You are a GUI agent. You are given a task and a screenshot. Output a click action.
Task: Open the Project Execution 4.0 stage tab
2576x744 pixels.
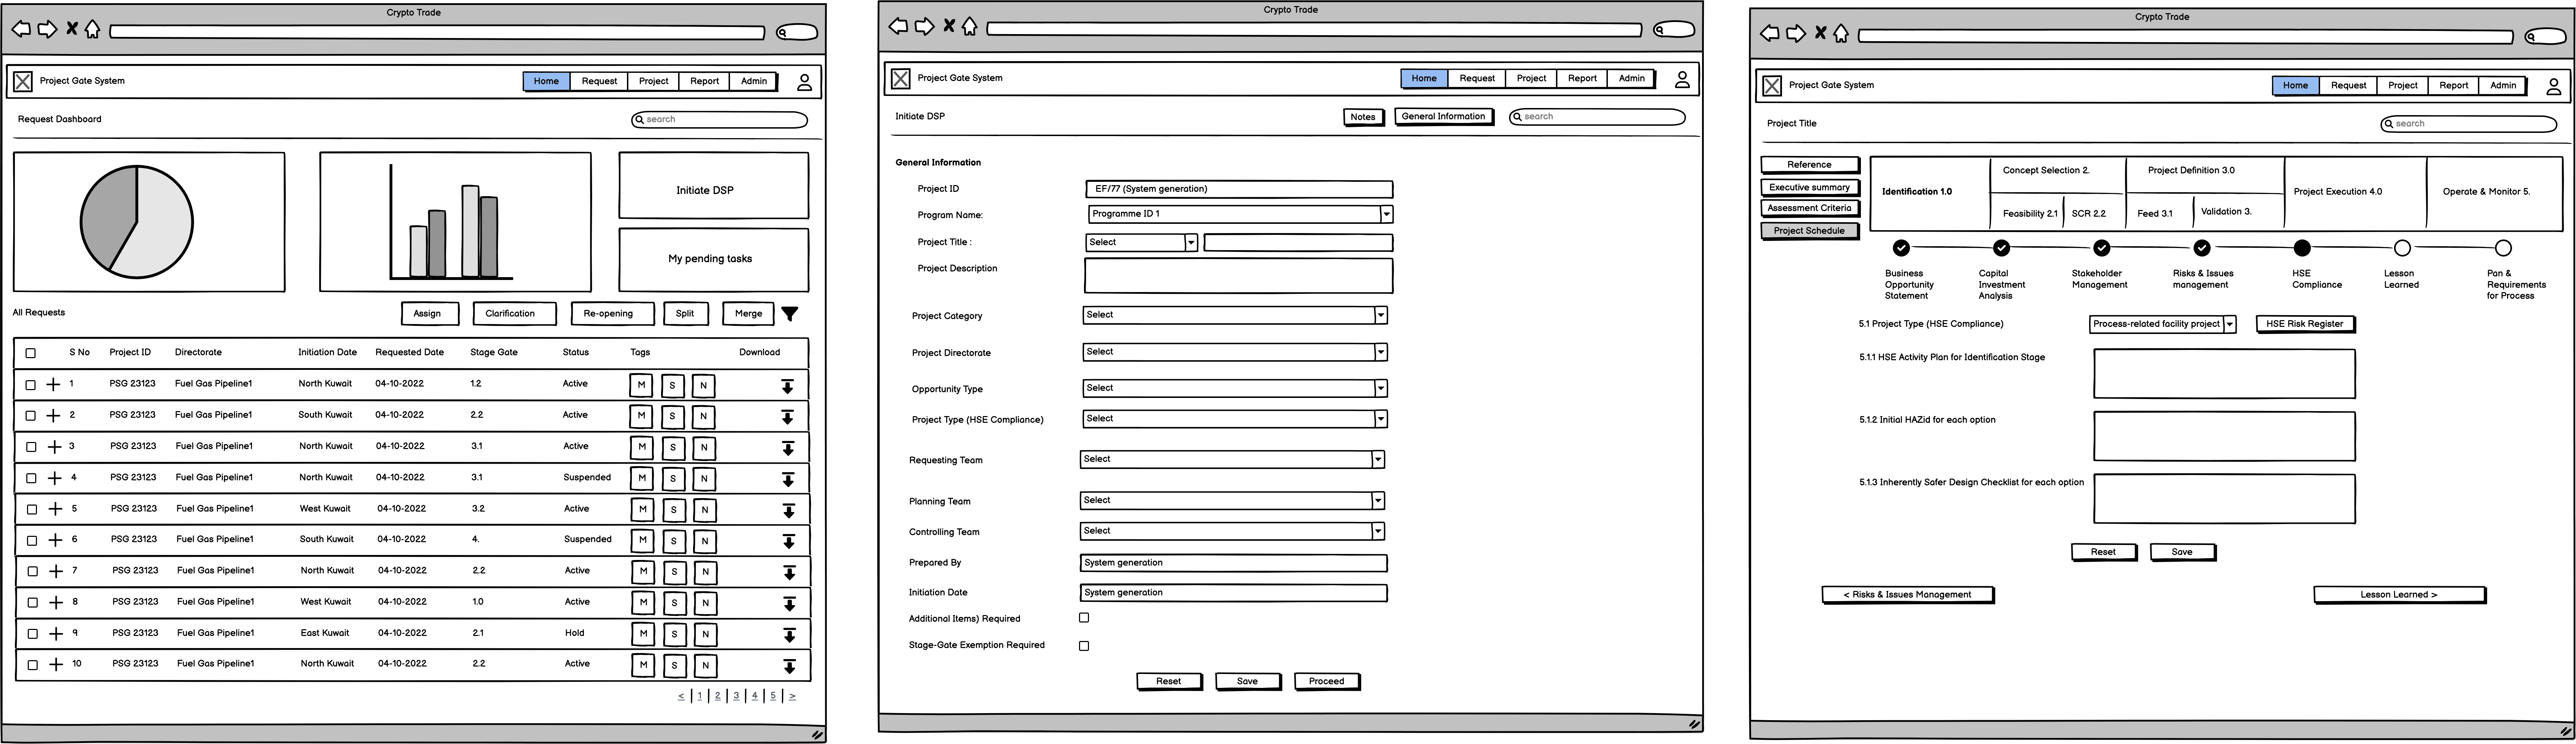[2337, 192]
